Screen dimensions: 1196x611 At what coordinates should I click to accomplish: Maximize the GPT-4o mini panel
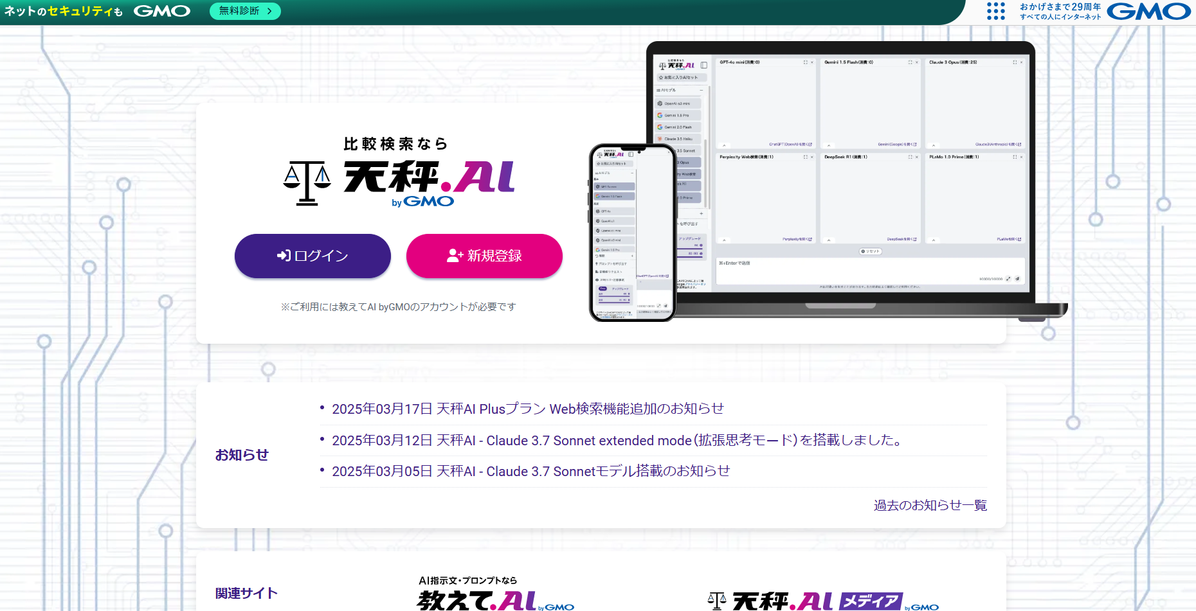click(805, 62)
